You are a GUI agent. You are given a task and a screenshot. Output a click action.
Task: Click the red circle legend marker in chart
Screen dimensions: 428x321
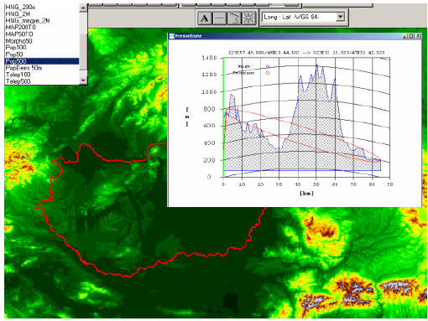[268, 73]
